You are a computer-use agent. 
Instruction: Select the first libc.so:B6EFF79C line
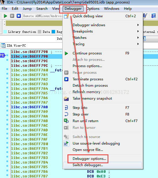[29, 61]
